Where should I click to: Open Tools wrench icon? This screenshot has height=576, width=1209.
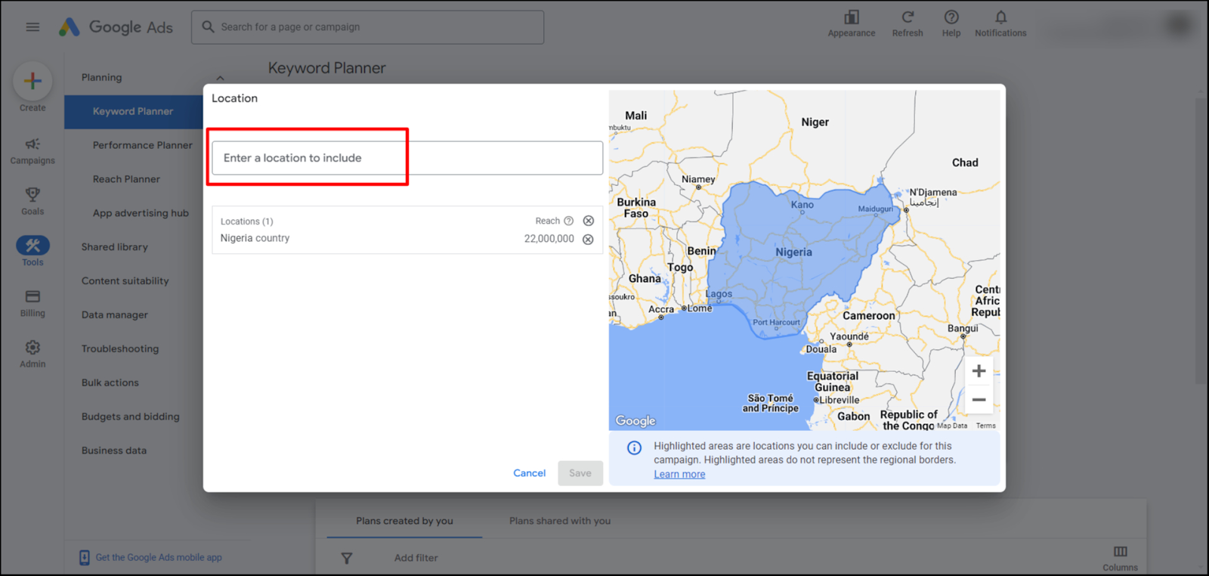tap(32, 245)
